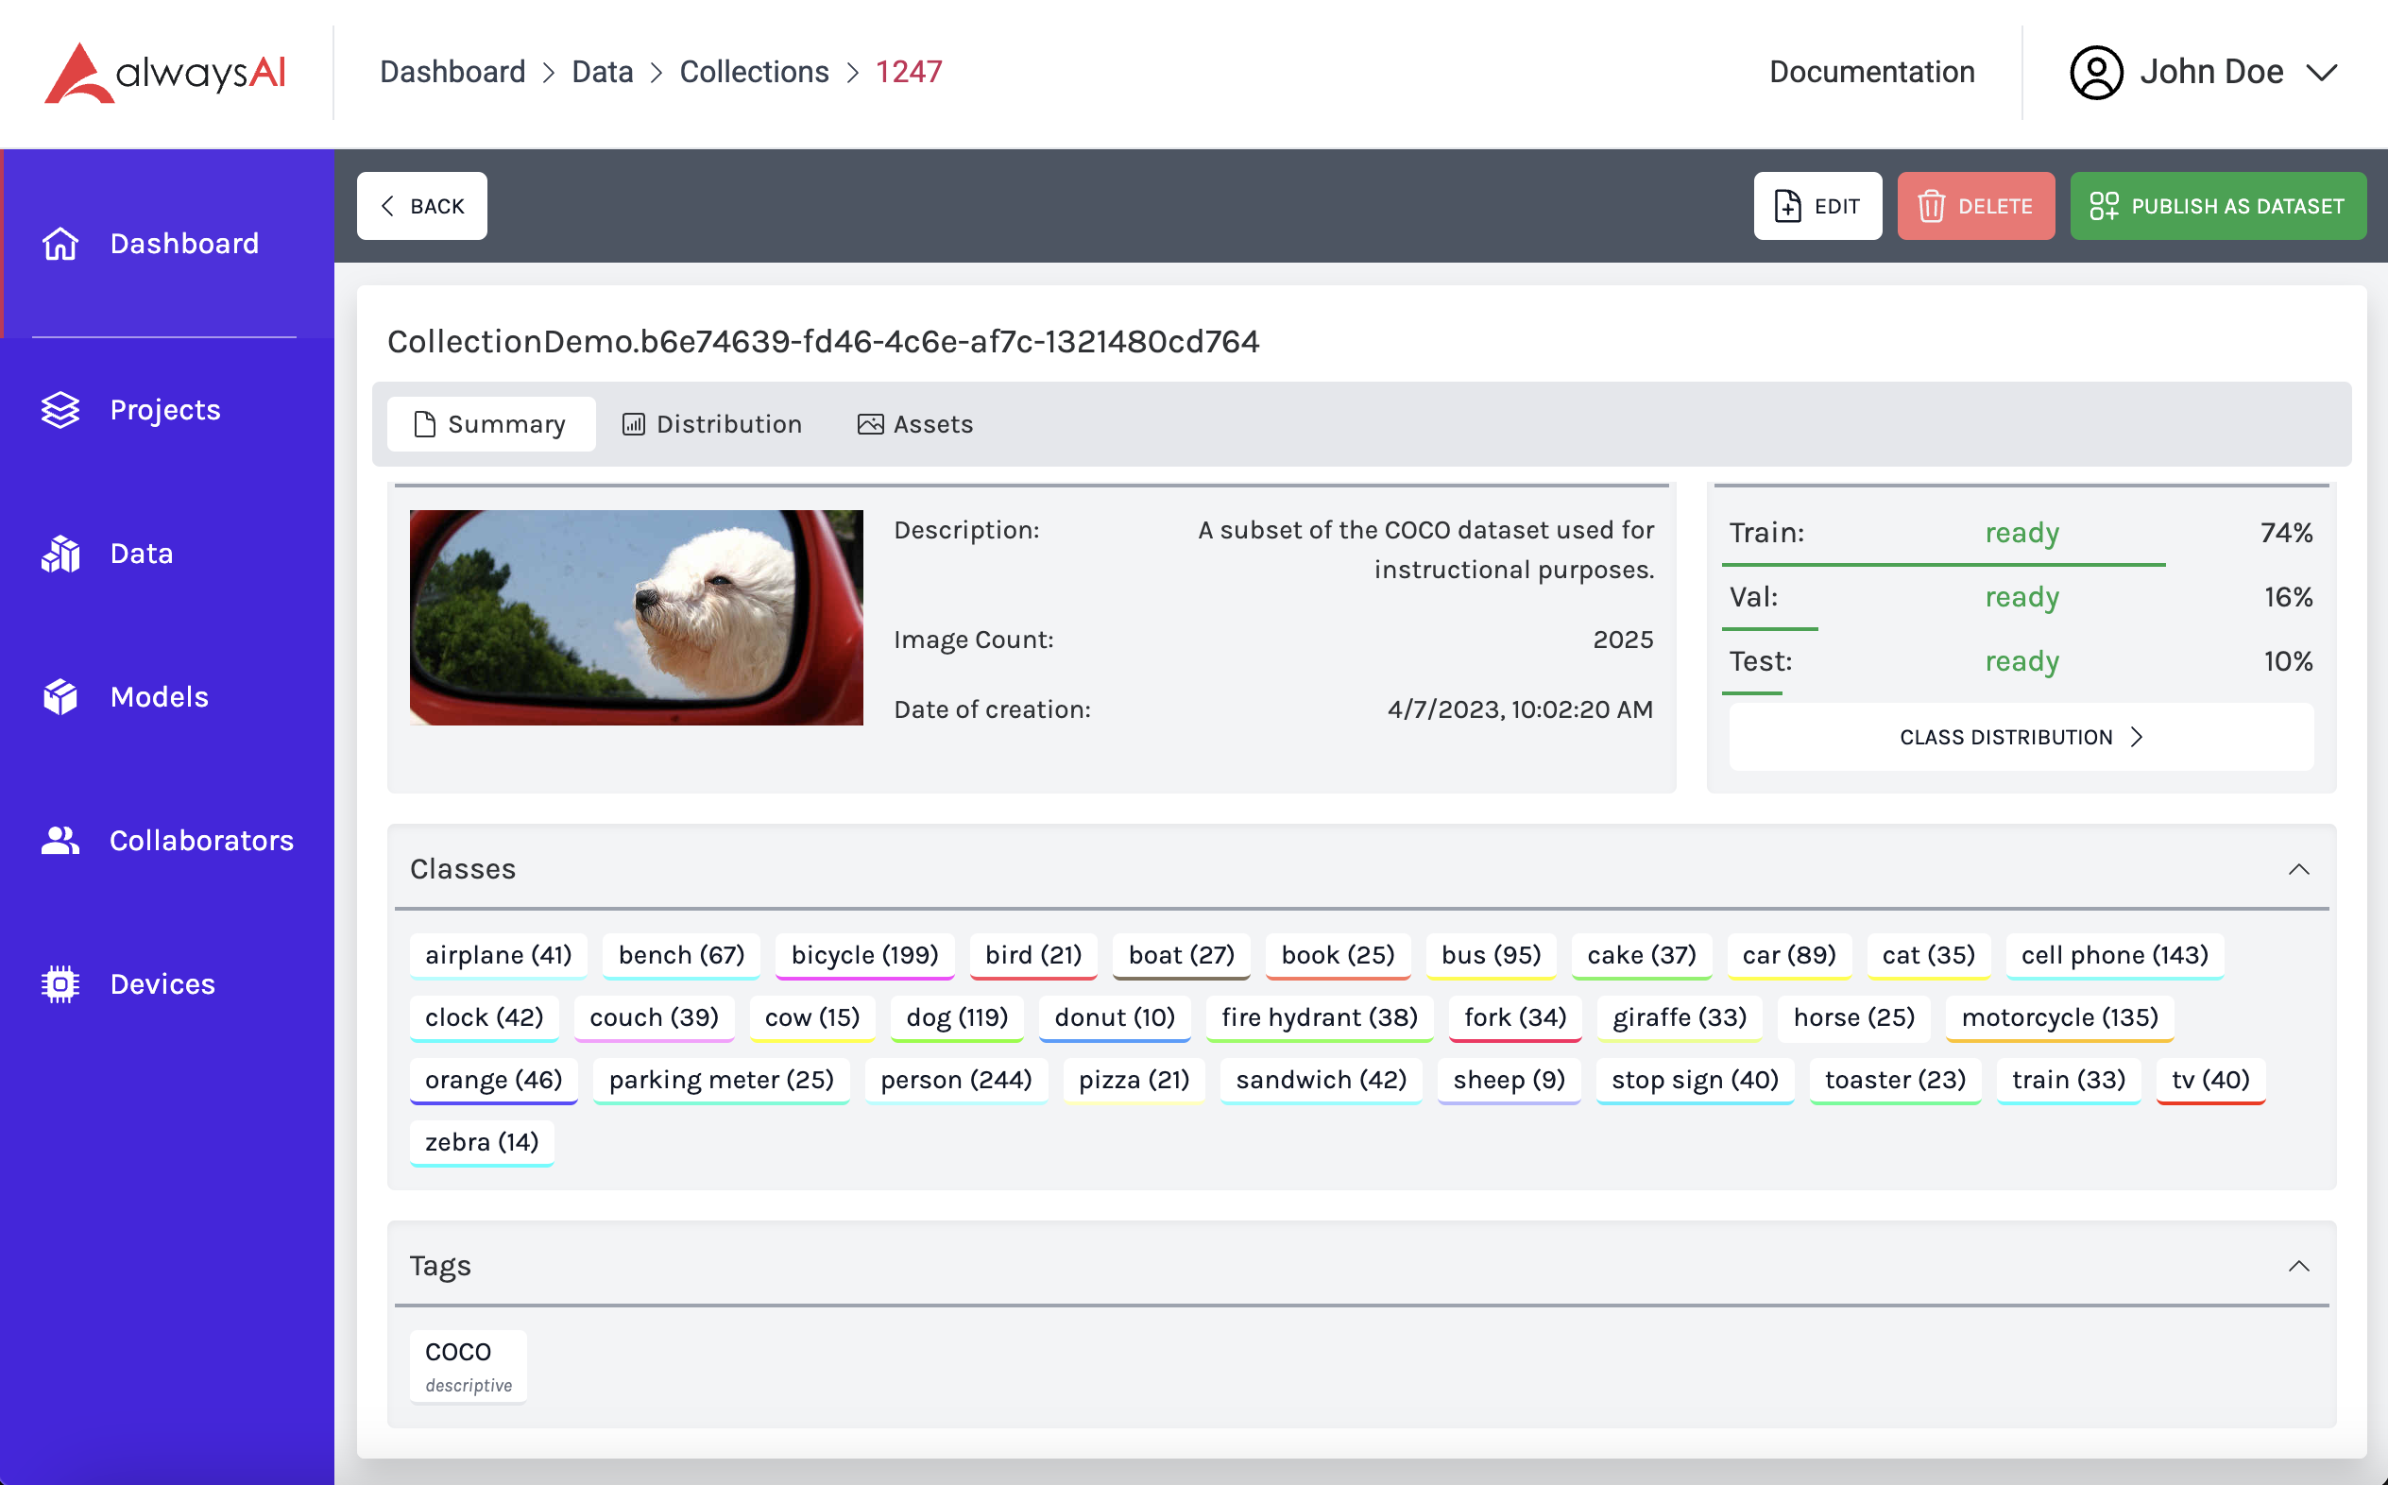Collapse the Tags section chevron
This screenshot has height=1485, width=2388.
point(2298,1266)
